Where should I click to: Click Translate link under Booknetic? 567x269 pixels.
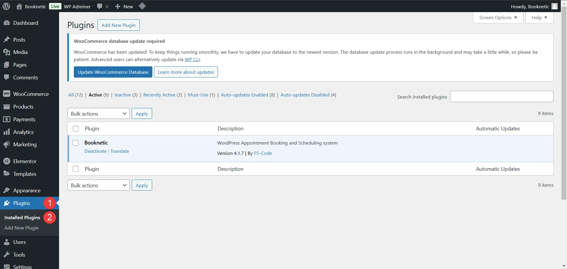(x=120, y=151)
